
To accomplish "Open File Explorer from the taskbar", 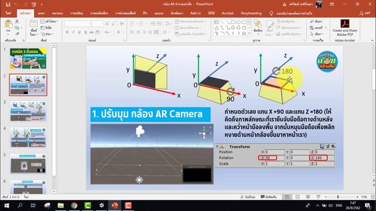I will (x=61, y=206).
